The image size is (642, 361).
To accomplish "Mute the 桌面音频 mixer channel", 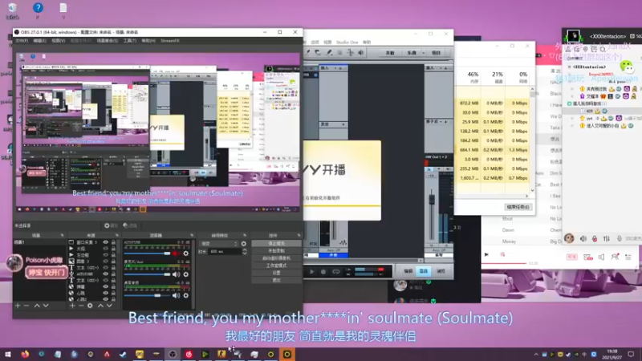I will click(x=176, y=295).
